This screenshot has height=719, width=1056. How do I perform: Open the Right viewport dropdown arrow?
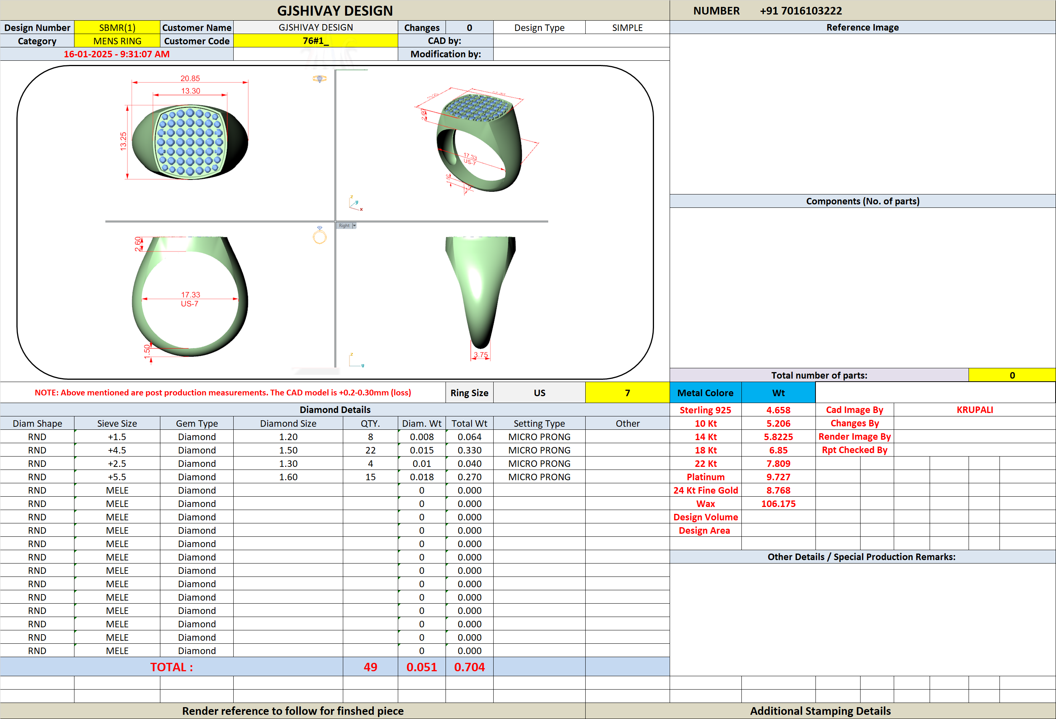354,225
